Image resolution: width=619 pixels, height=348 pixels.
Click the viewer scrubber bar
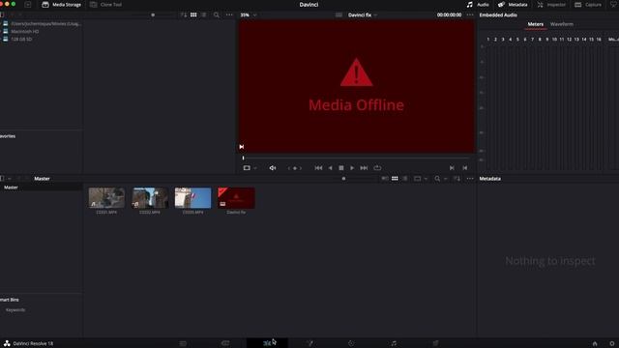pos(355,158)
